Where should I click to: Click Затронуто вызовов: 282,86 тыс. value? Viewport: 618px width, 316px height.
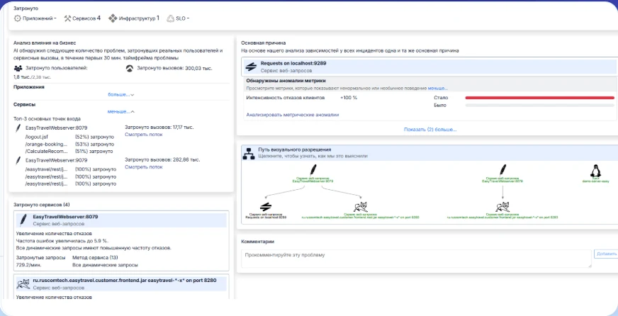[162, 159]
